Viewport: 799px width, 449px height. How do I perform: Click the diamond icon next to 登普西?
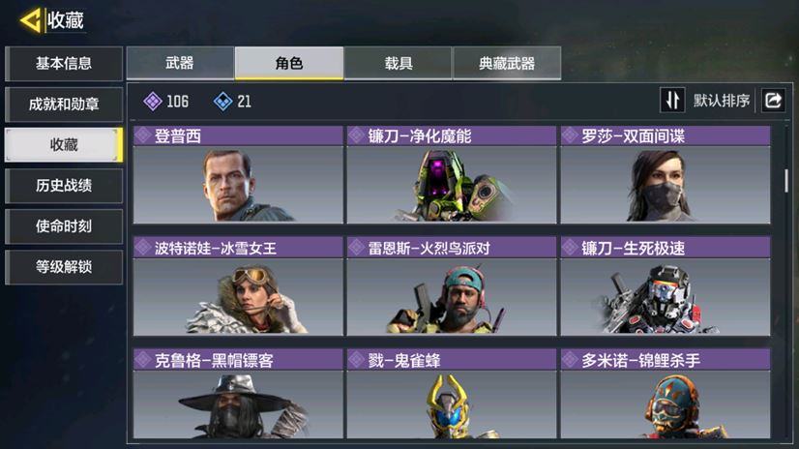pos(144,135)
